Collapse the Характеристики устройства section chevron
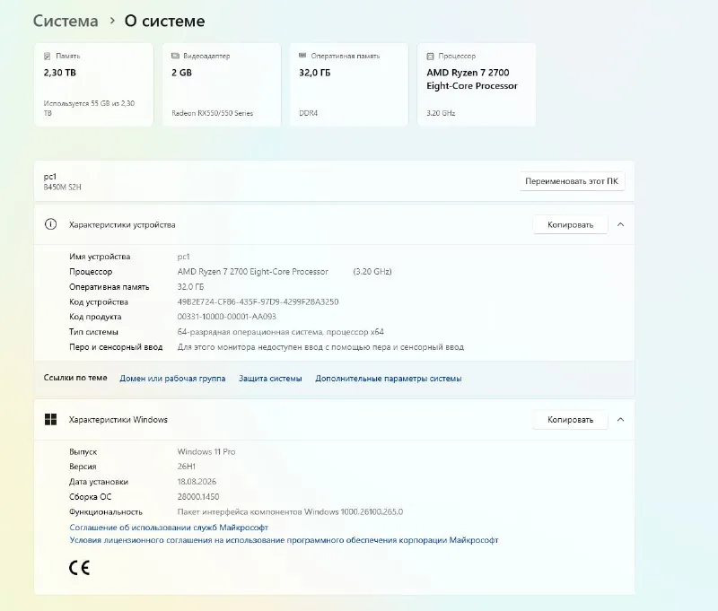Image resolution: width=718 pixels, height=611 pixels. pyautogui.click(x=620, y=224)
